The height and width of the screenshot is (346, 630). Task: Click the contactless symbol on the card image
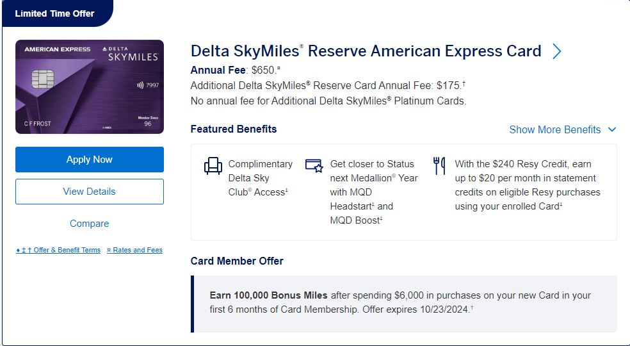point(140,84)
